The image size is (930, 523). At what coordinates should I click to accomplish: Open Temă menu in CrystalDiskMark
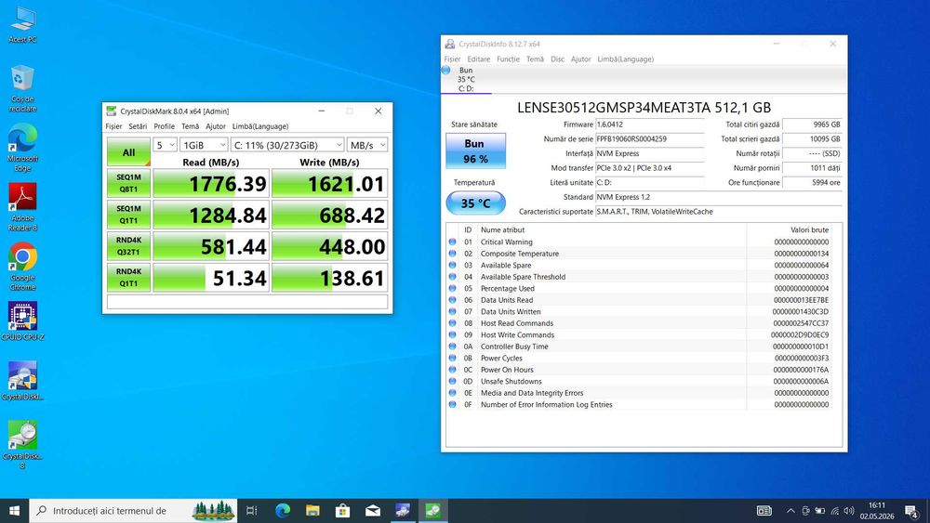190,126
